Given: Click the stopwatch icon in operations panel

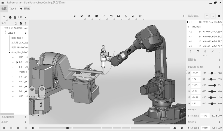Looking at the screenshot, I should [x=16, y=23].
